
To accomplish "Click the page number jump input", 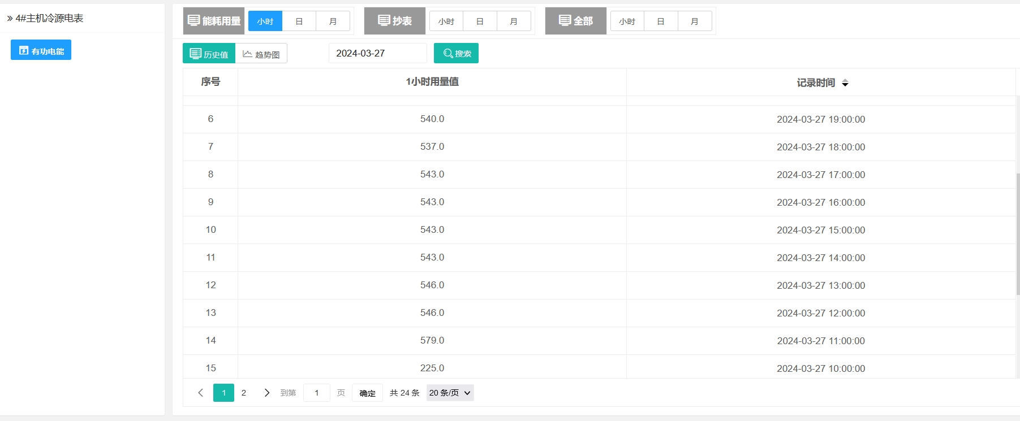I will (317, 393).
